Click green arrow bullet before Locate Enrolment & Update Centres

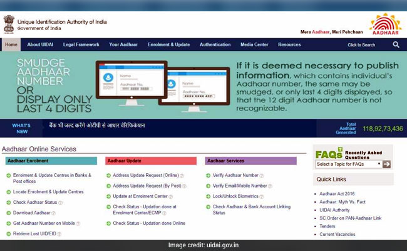pyautogui.click(x=9, y=192)
